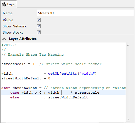Click the Show Network label
The width and height of the screenshot is (135, 123).
(x=15, y=26)
